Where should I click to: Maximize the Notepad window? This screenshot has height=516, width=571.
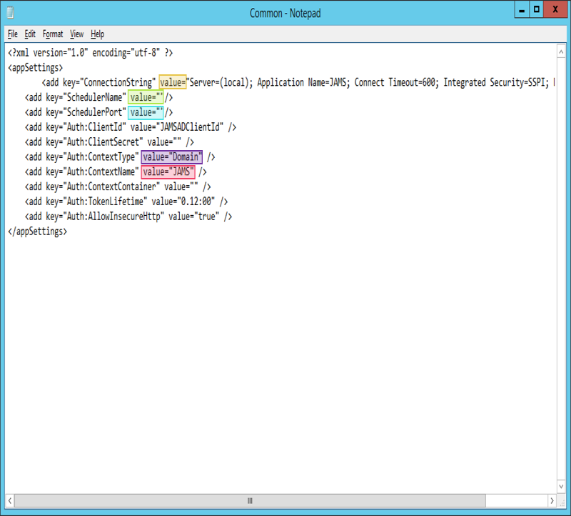tap(535, 10)
